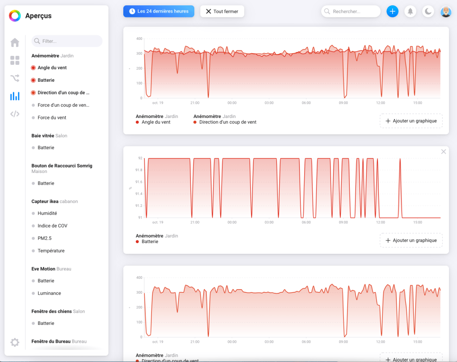Viewport: 457px width, 362px height.
Task: Open notifications bell icon
Action: (410, 12)
